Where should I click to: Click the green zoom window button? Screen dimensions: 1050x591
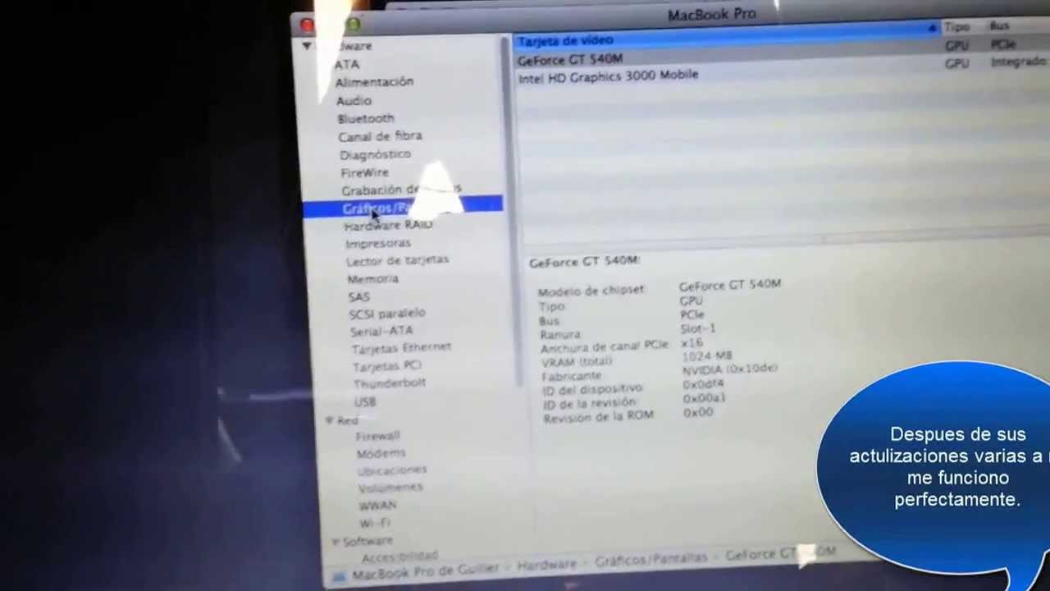coord(354,25)
